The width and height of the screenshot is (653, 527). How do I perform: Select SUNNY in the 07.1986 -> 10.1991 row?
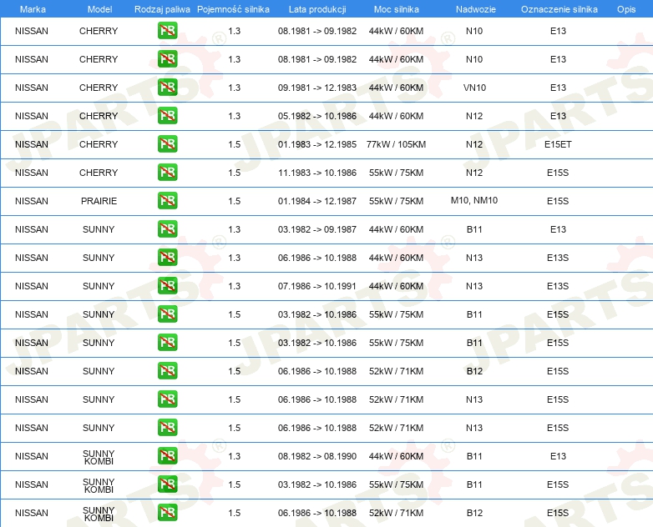click(x=99, y=286)
